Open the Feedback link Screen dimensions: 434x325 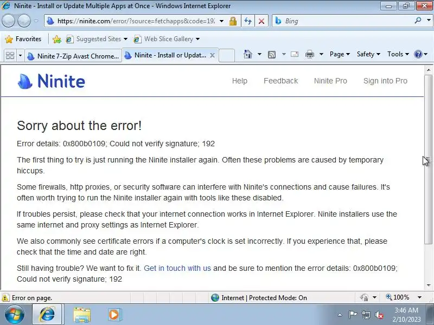280,81
